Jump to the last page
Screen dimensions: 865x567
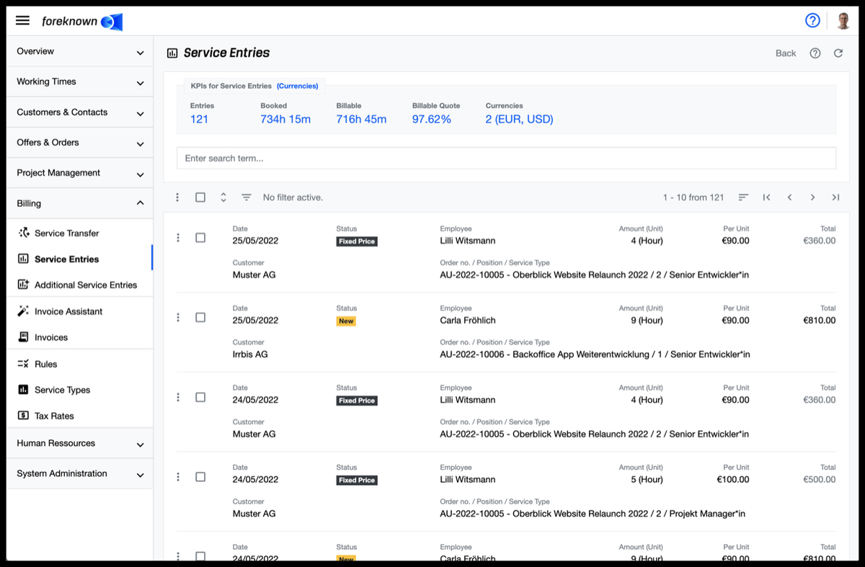point(835,197)
